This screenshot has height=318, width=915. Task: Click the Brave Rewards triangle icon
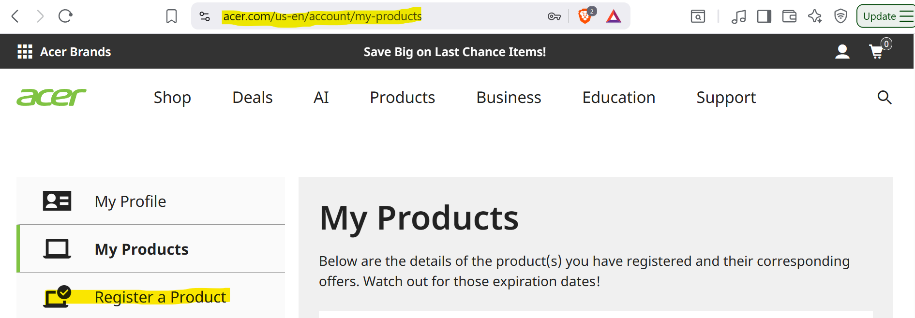(x=613, y=17)
